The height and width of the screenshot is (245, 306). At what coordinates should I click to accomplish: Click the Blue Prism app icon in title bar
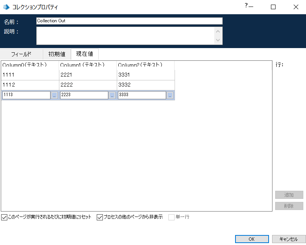click(x=7, y=7)
